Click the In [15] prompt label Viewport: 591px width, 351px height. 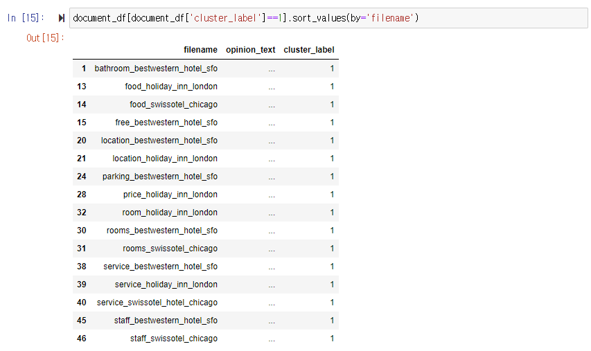click(x=26, y=18)
